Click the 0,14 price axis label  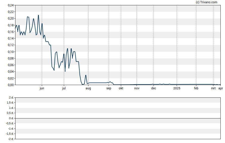click(11, 38)
